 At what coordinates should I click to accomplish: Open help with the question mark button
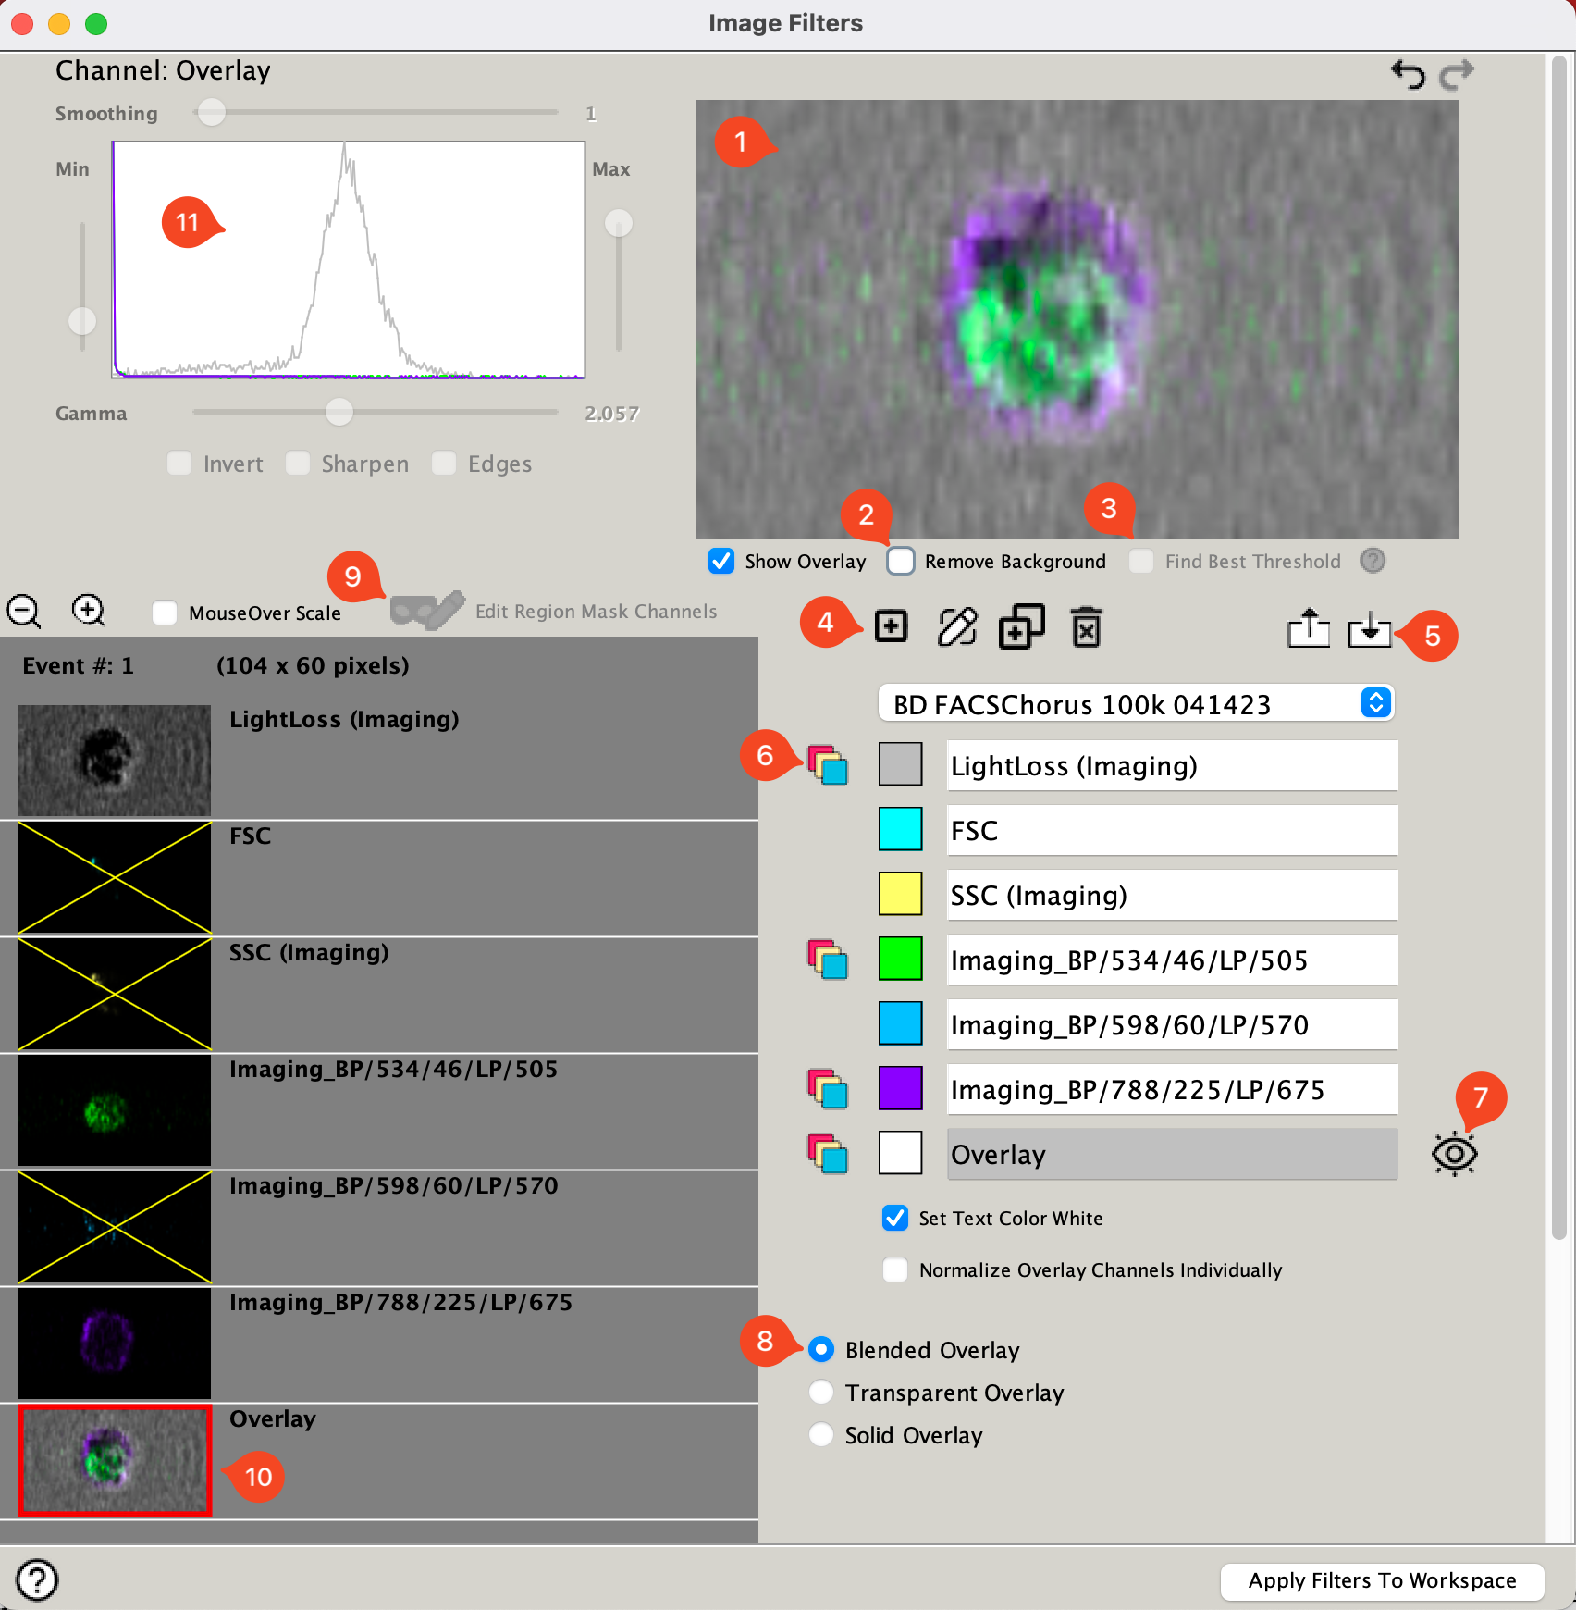38,1579
